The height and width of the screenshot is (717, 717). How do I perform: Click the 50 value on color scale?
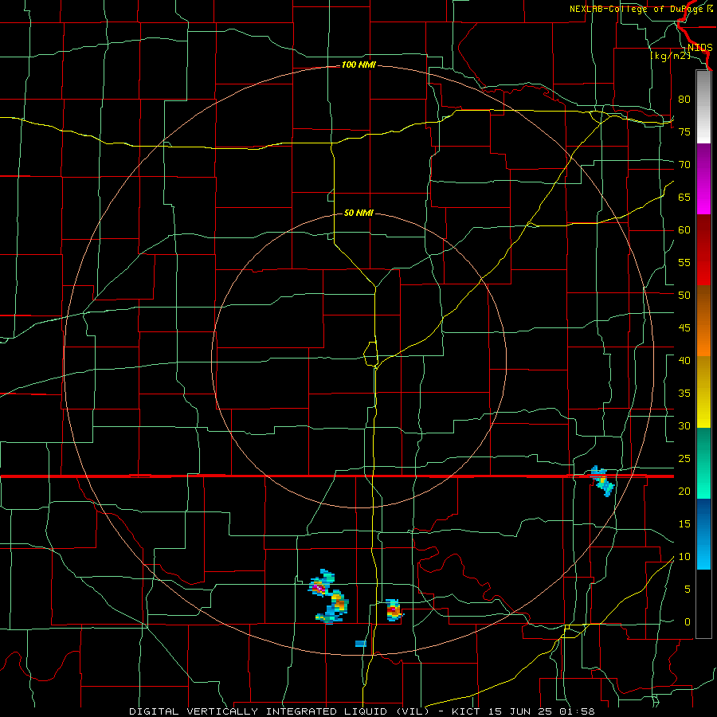point(684,296)
